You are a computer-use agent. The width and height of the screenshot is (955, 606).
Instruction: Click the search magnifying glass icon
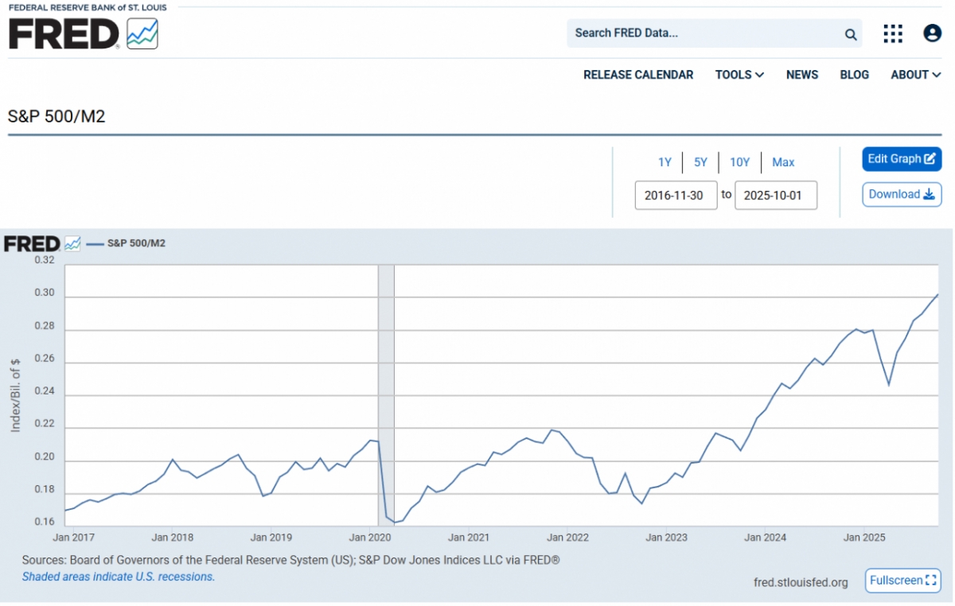coord(851,34)
